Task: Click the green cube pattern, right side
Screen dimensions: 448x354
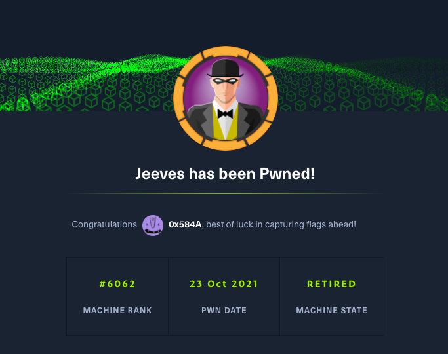Action: [x=367, y=85]
